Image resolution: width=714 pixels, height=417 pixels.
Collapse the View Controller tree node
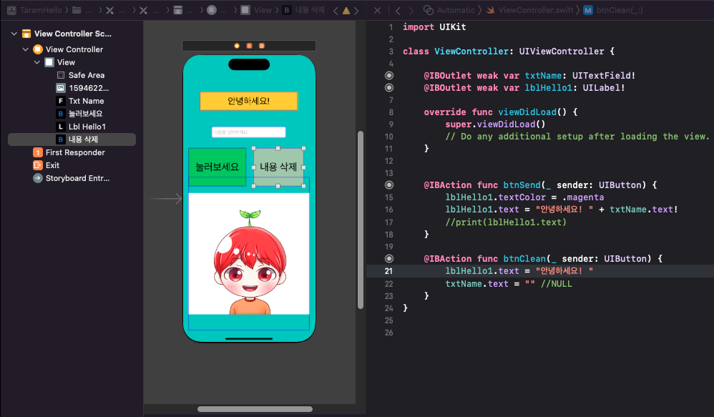click(x=26, y=49)
